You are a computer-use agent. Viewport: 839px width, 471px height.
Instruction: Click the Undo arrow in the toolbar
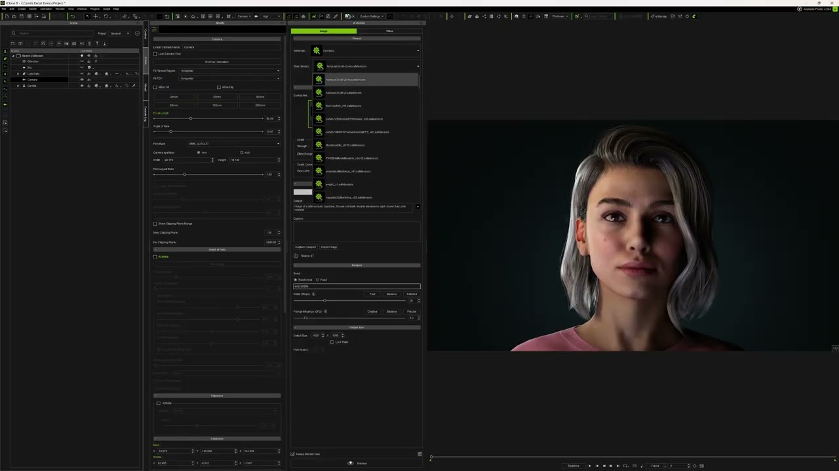72,16
